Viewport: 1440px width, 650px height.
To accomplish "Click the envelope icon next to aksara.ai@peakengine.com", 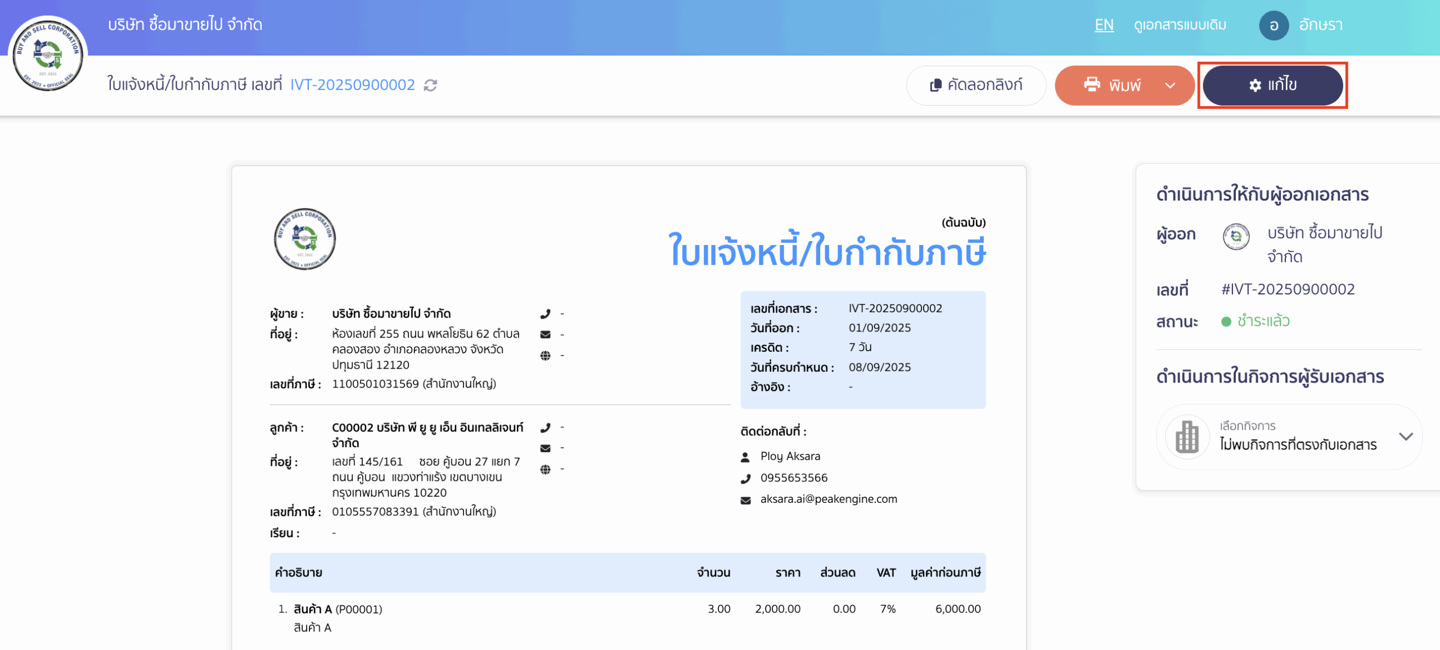I will (745, 499).
